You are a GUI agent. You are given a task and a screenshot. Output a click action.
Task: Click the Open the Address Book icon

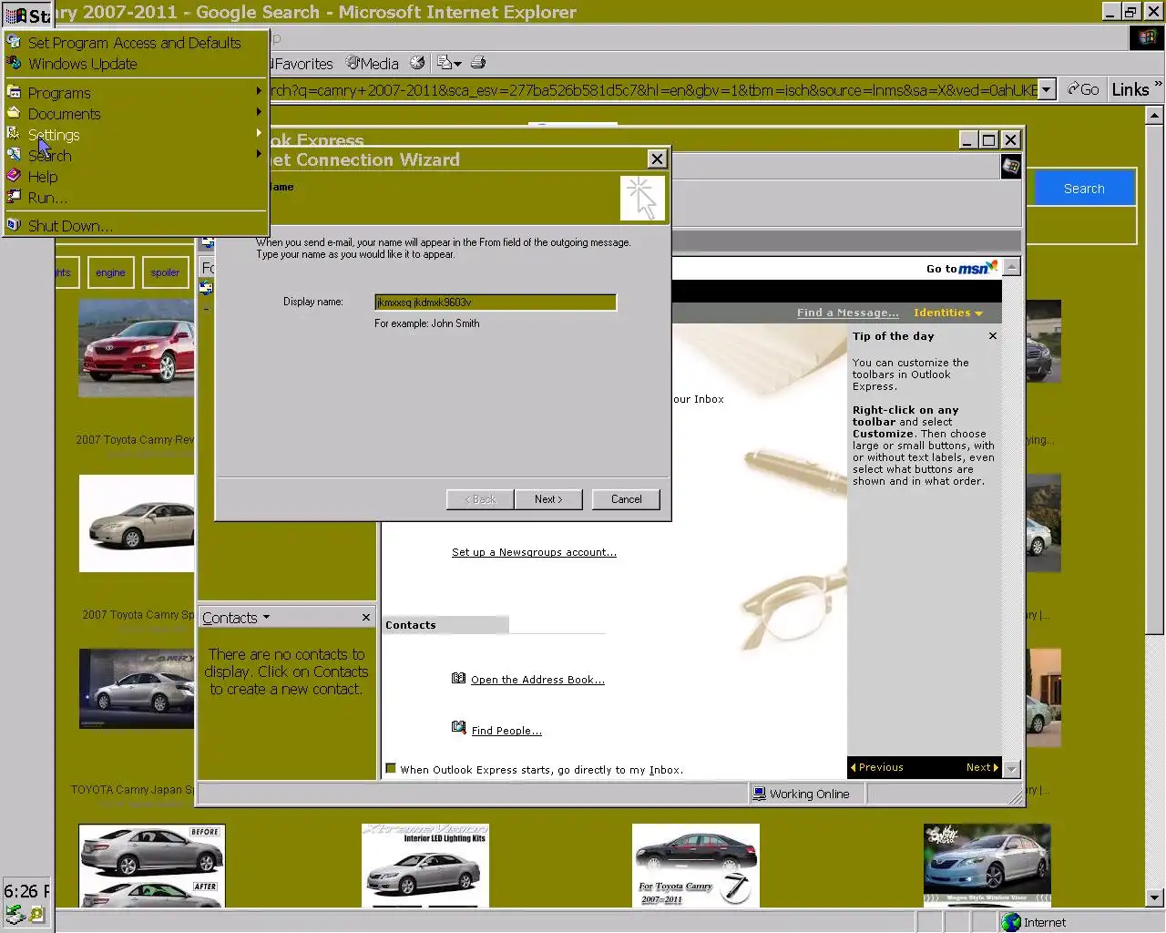pyautogui.click(x=459, y=678)
